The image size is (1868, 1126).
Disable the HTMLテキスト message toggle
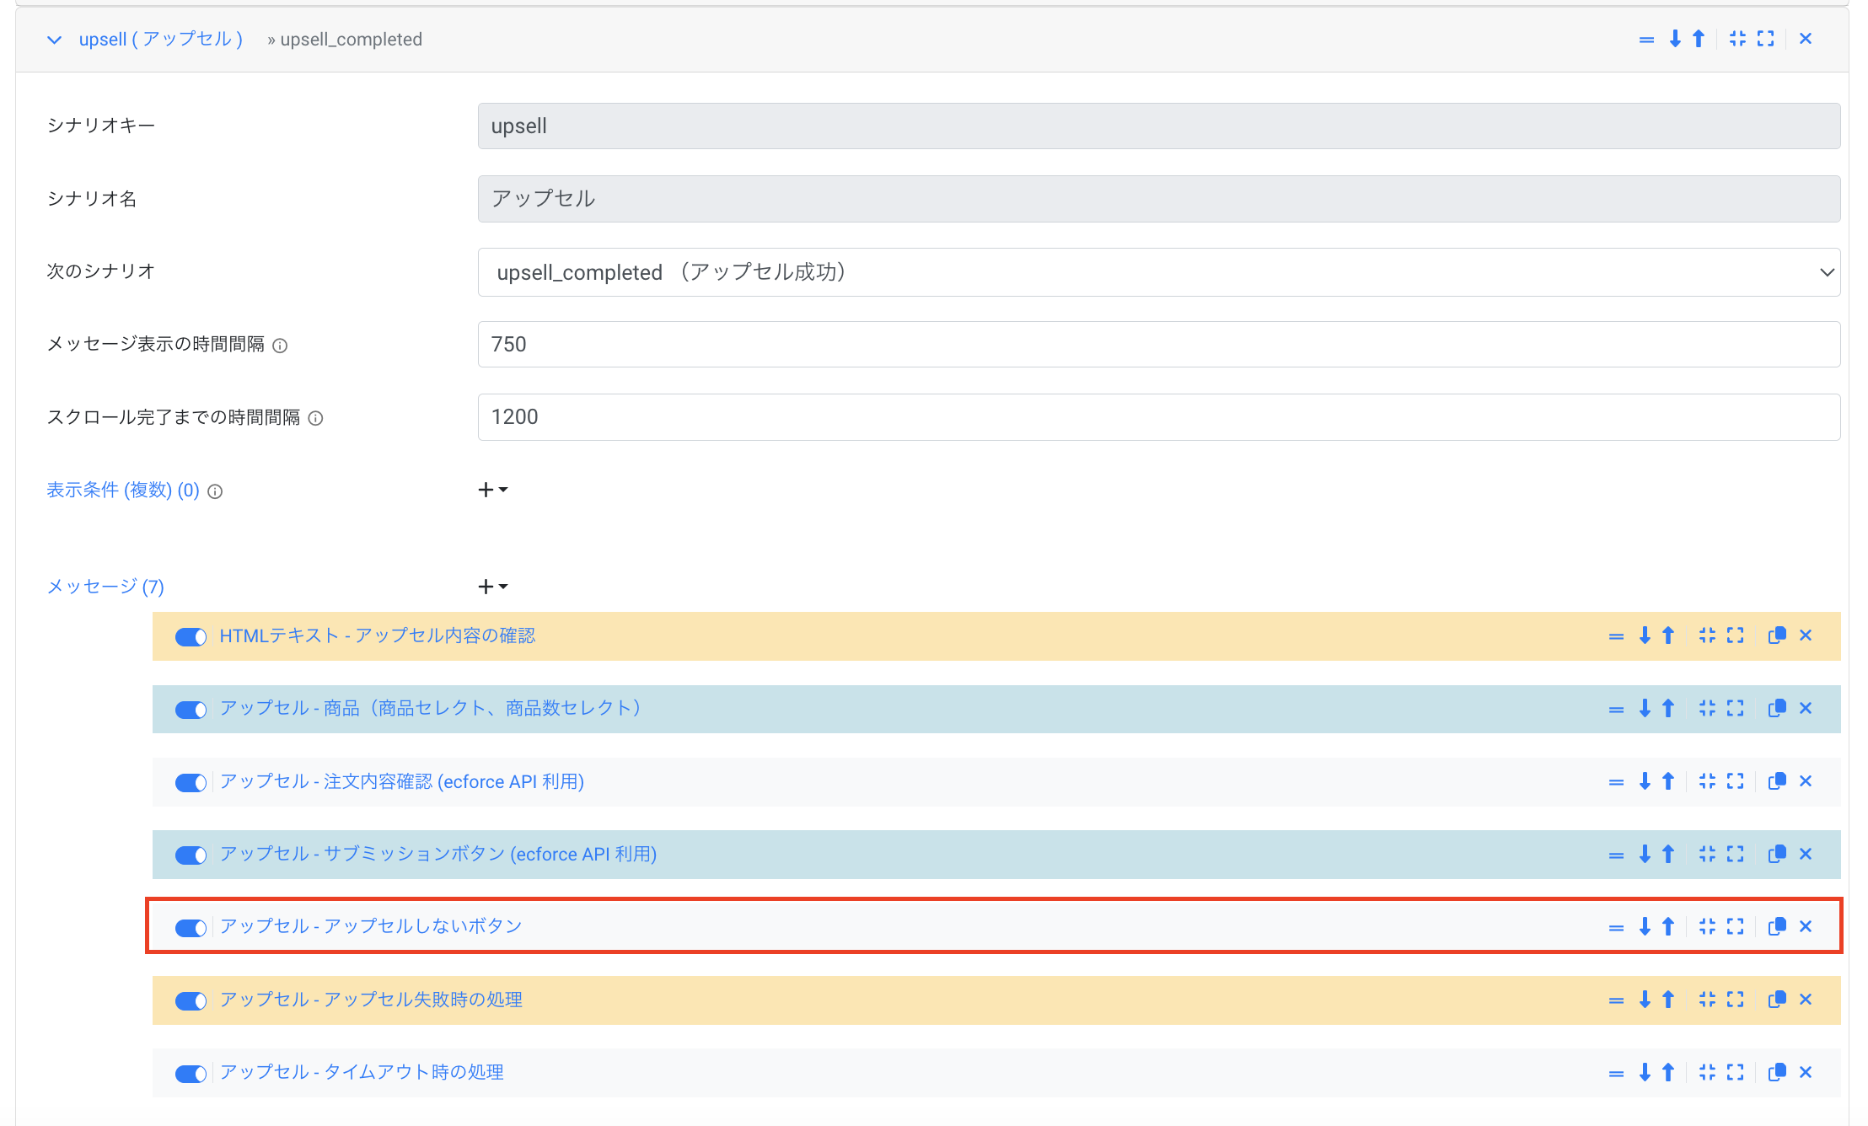(191, 636)
